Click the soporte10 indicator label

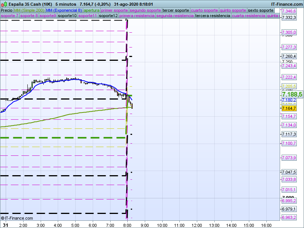click(x=67, y=16)
